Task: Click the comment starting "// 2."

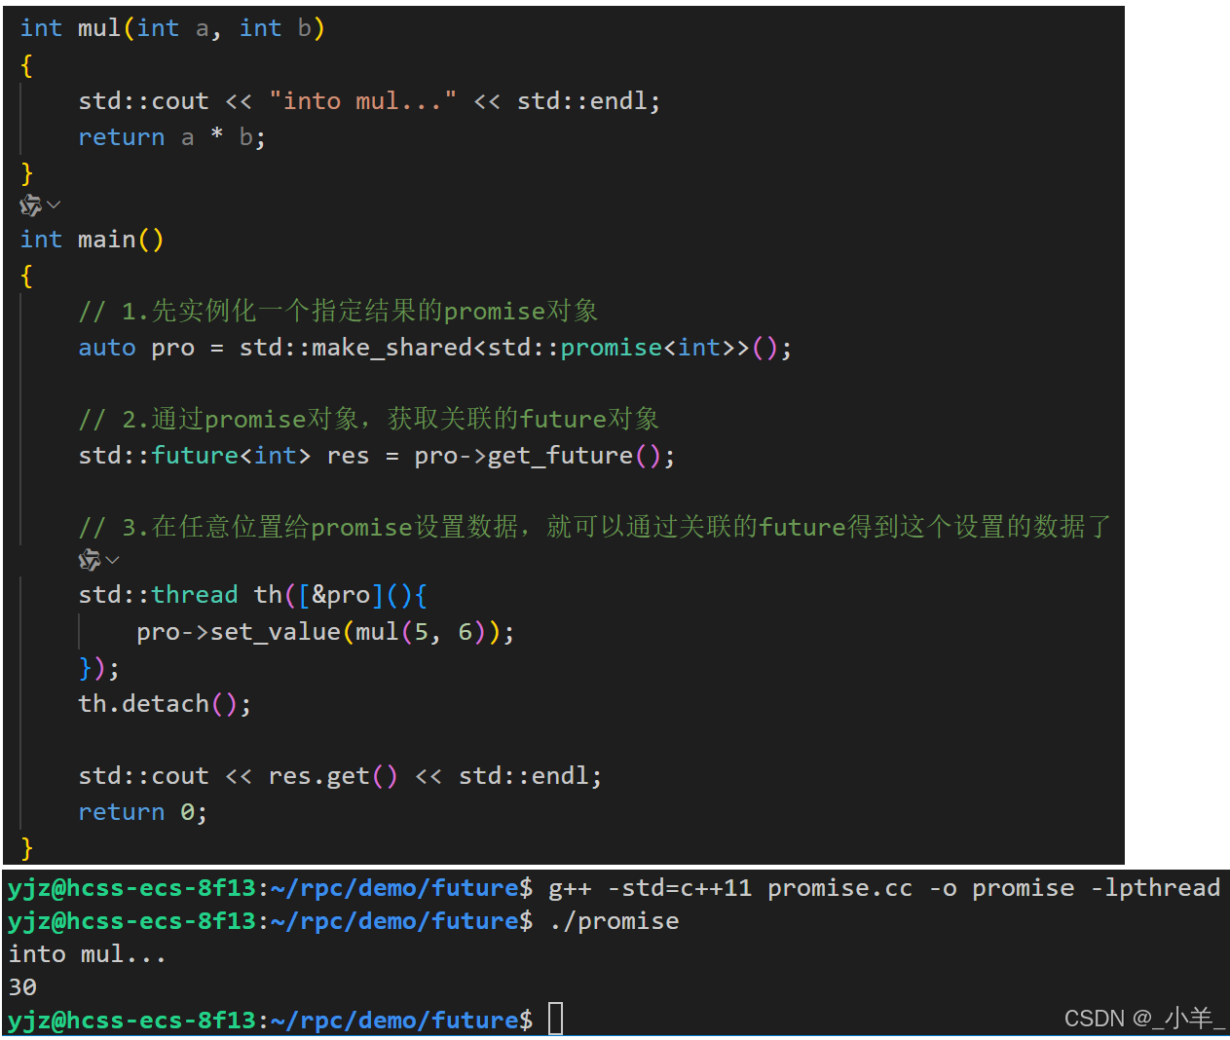Action: pos(368,419)
